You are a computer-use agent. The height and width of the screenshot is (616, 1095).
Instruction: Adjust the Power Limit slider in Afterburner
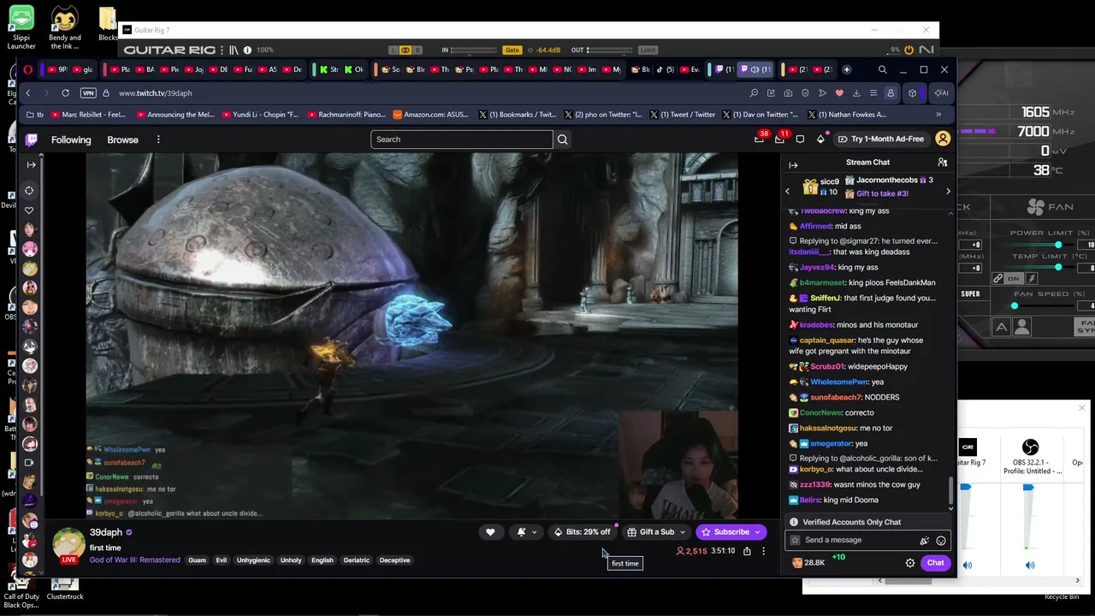tap(1058, 245)
